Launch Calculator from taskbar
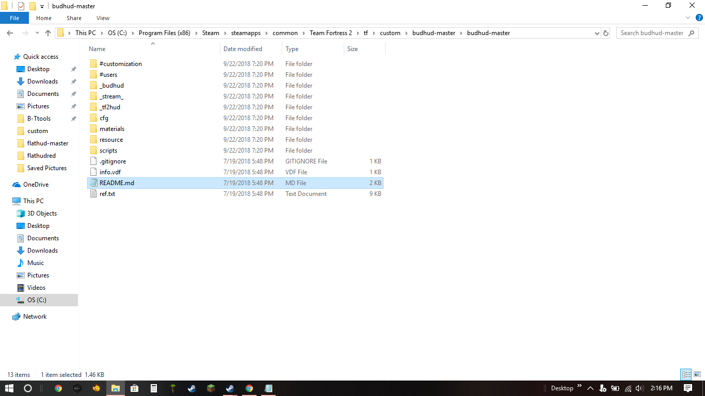Screen dimensions: 705x396 point(153,388)
